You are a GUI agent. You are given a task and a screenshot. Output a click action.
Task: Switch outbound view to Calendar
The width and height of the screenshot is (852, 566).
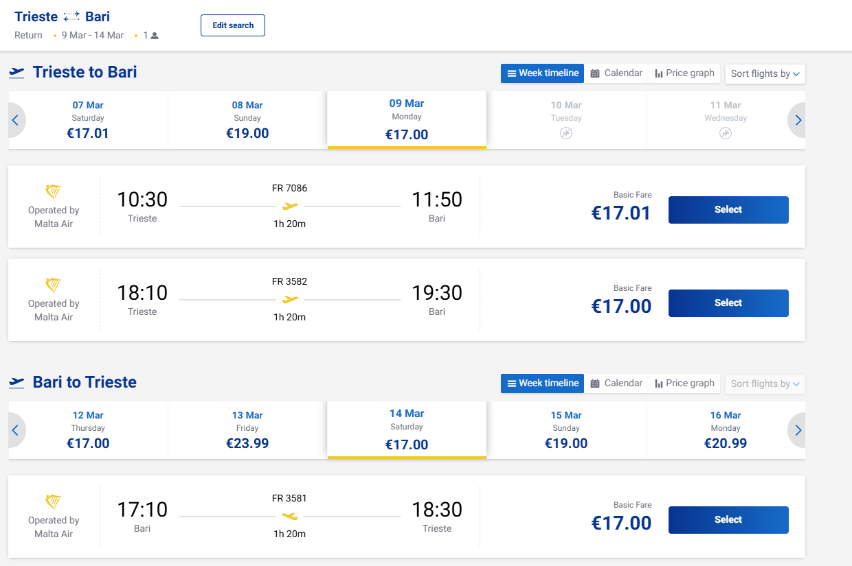(x=616, y=73)
